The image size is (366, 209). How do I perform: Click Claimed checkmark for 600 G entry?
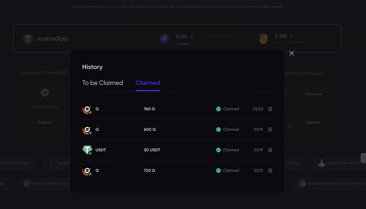(x=218, y=130)
